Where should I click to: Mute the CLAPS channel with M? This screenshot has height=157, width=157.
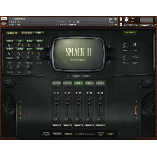(x=58, y=93)
